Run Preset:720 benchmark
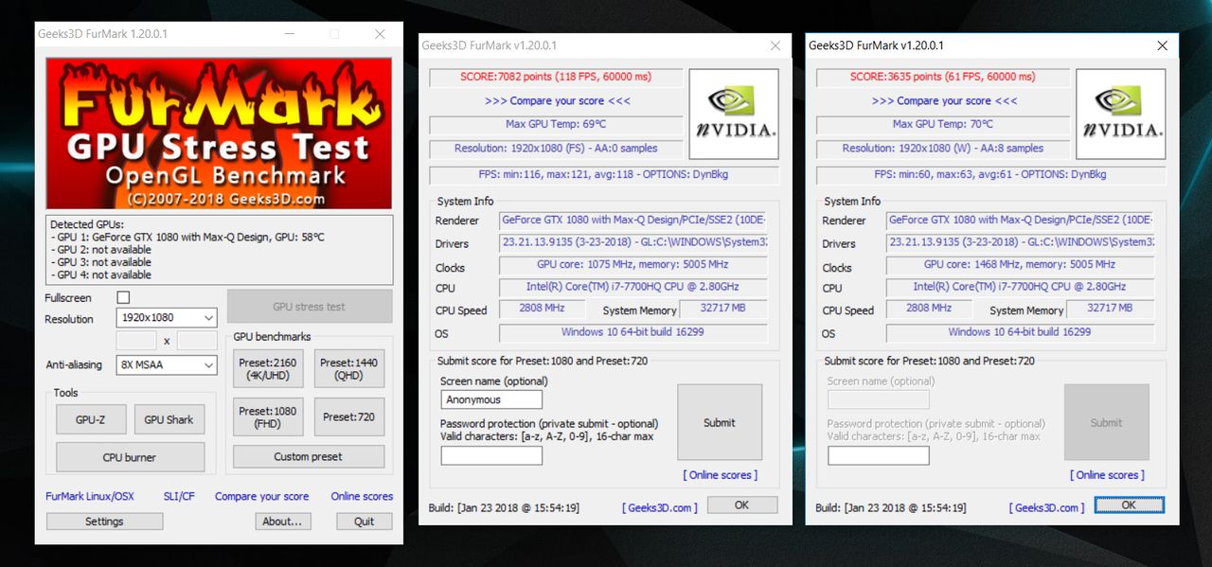 pos(349,416)
